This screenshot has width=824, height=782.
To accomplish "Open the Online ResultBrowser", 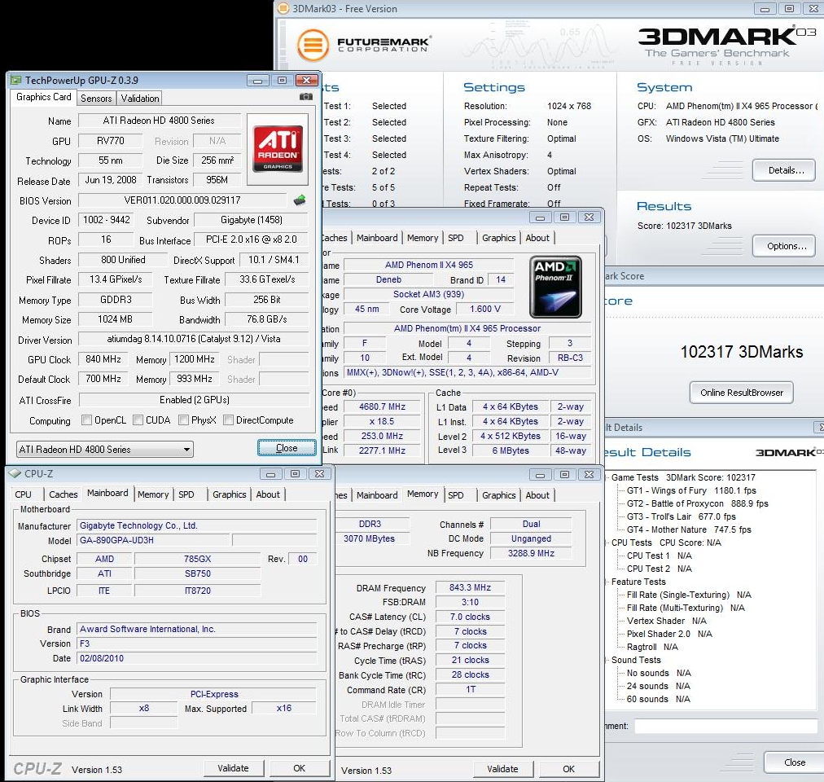I will 741,393.
